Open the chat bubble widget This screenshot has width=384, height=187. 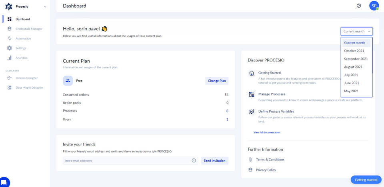click(4, 182)
